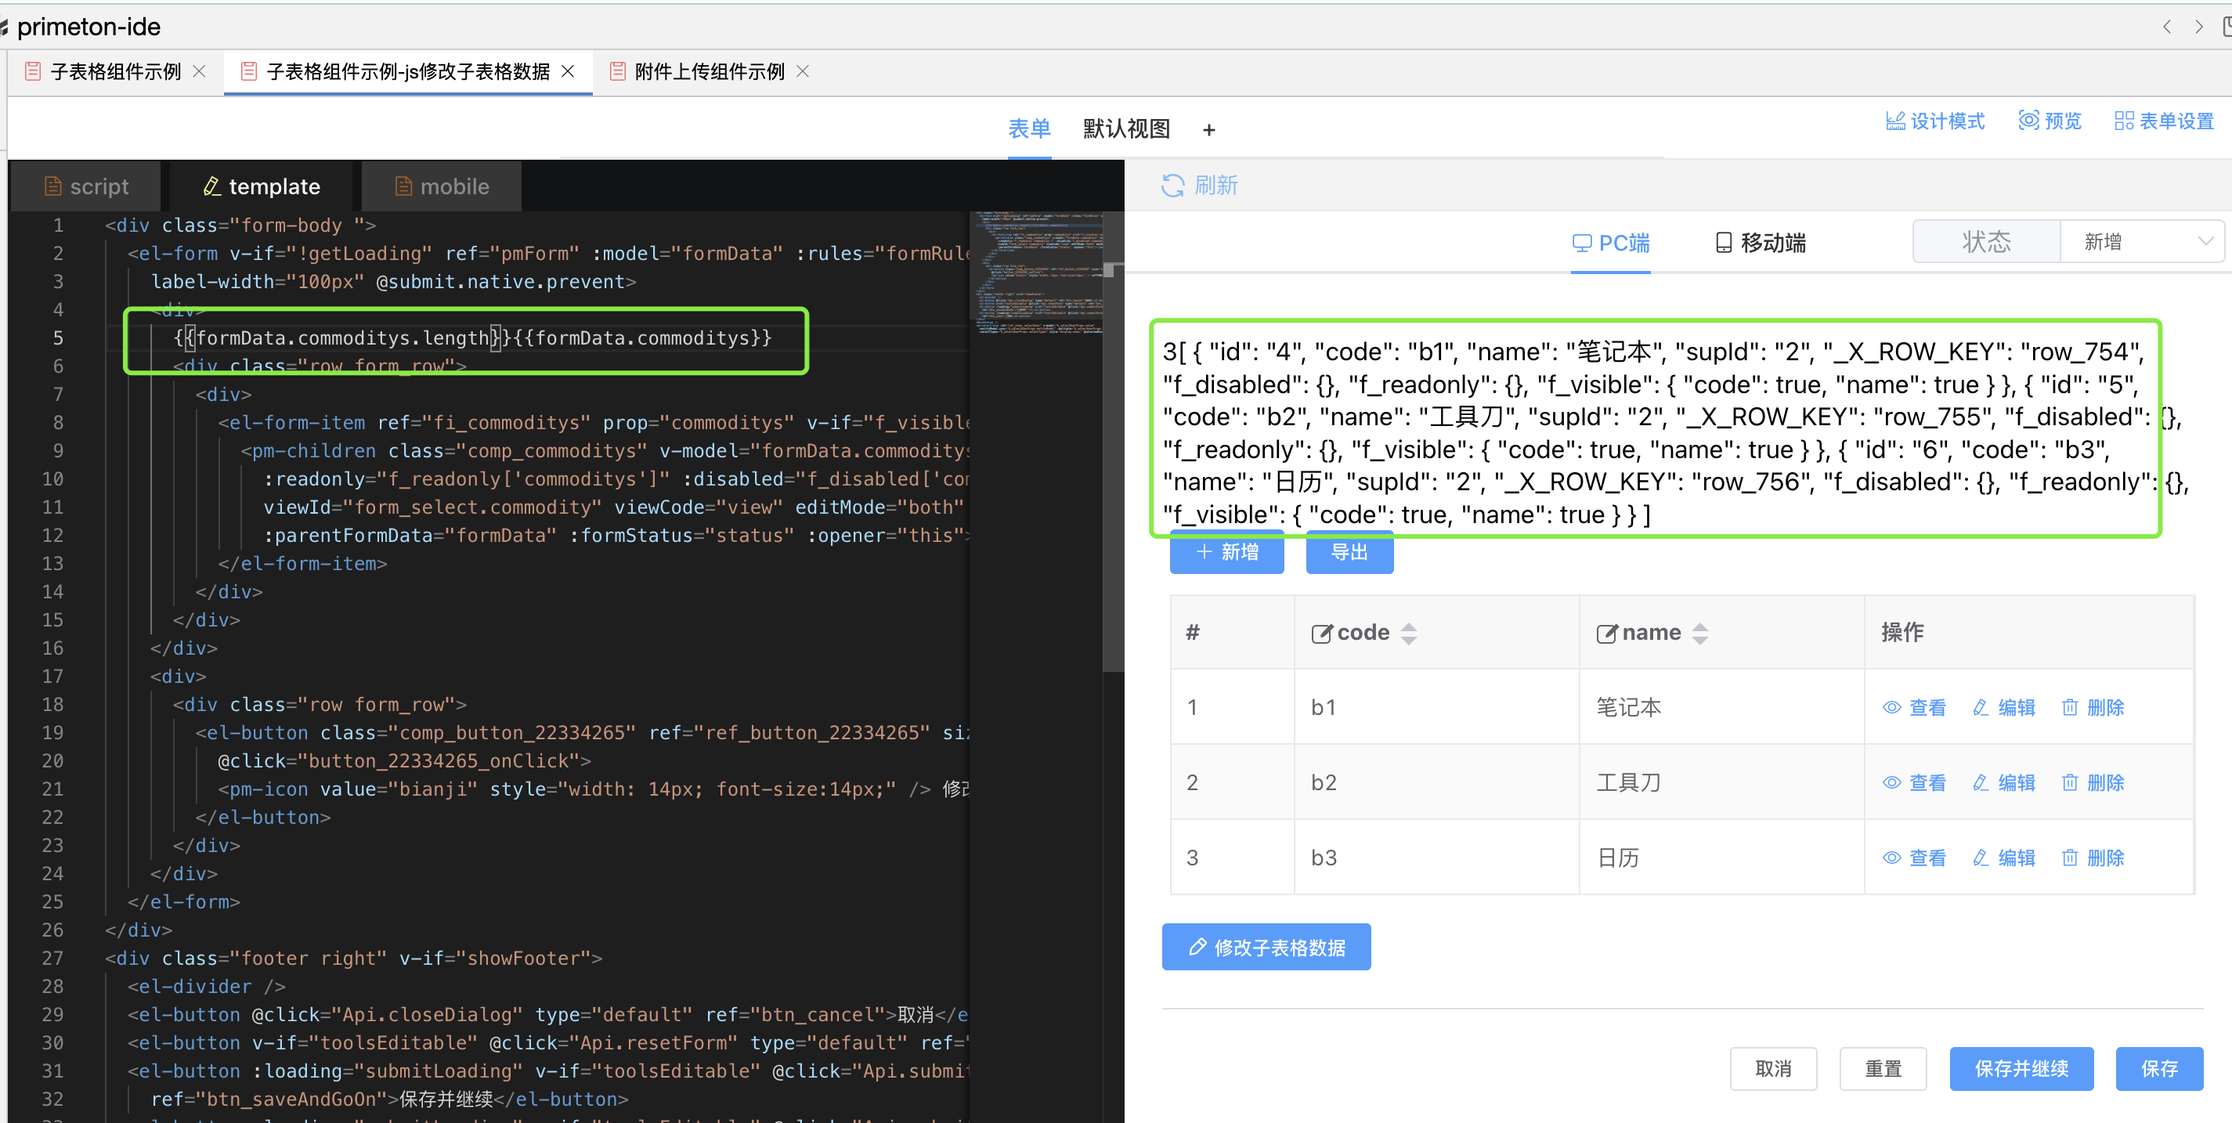Click the 保存并继续 button

pyautogui.click(x=2021, y=1068)
